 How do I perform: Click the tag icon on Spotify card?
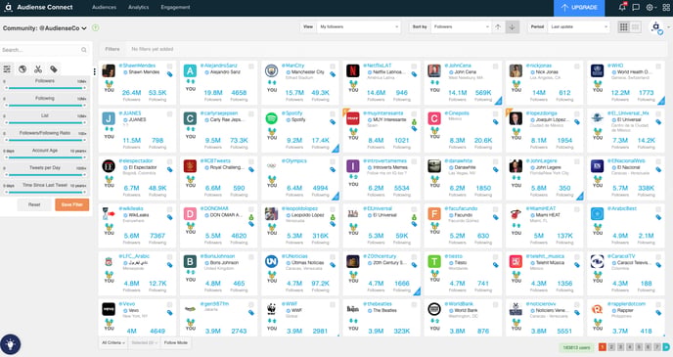click(333, 122)
